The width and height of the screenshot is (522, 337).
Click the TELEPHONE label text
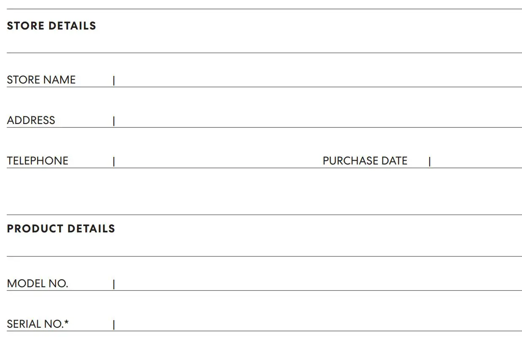pos(38,161)
